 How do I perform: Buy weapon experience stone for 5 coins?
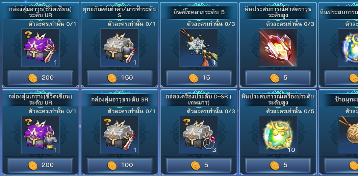click(278, 78)
